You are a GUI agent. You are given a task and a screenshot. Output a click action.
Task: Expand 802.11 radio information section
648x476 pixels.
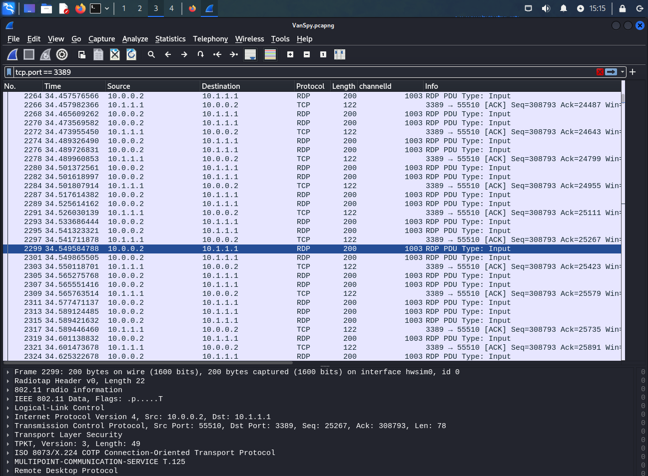coord(8,390)
